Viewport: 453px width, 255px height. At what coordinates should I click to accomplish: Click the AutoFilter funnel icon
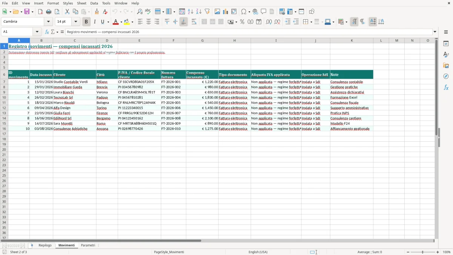click(207, 12)
